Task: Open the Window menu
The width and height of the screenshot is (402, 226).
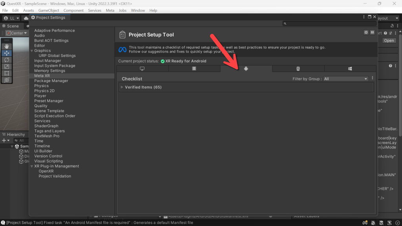Action: [x=138, y=11]
